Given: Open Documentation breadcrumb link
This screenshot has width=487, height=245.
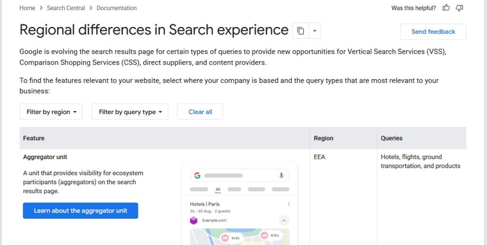Looking at the screenshot, I should pyautogui.click(x=117, y=8).
